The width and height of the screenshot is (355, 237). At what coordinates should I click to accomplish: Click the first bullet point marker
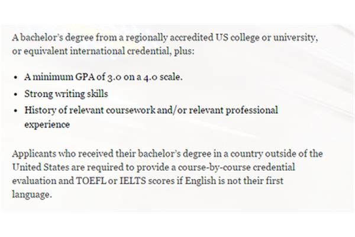click(15, 78)
